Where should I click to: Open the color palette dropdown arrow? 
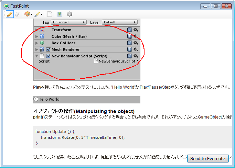tap(31, 14)
